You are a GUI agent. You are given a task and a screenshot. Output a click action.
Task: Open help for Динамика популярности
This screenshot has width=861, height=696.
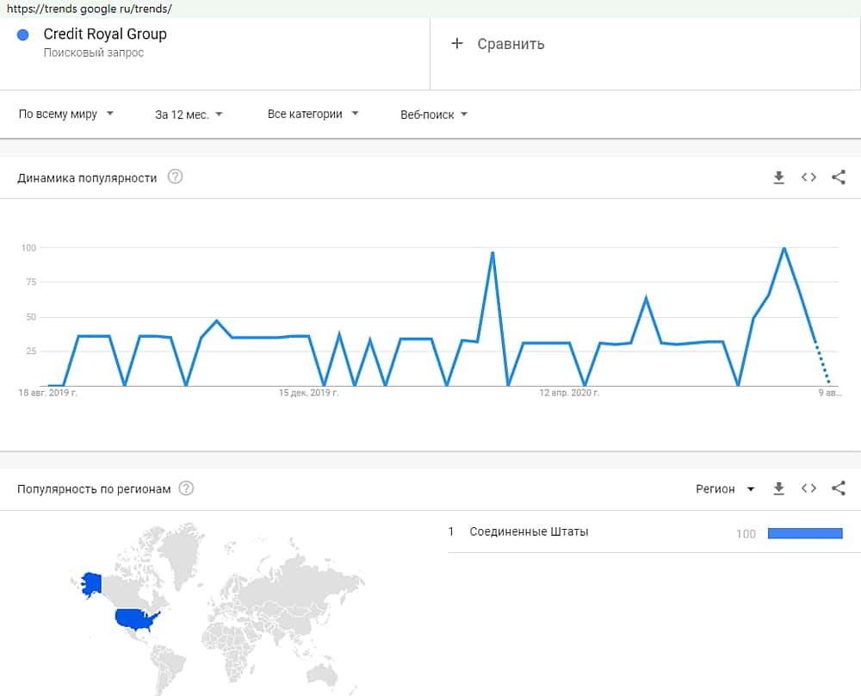176,177
